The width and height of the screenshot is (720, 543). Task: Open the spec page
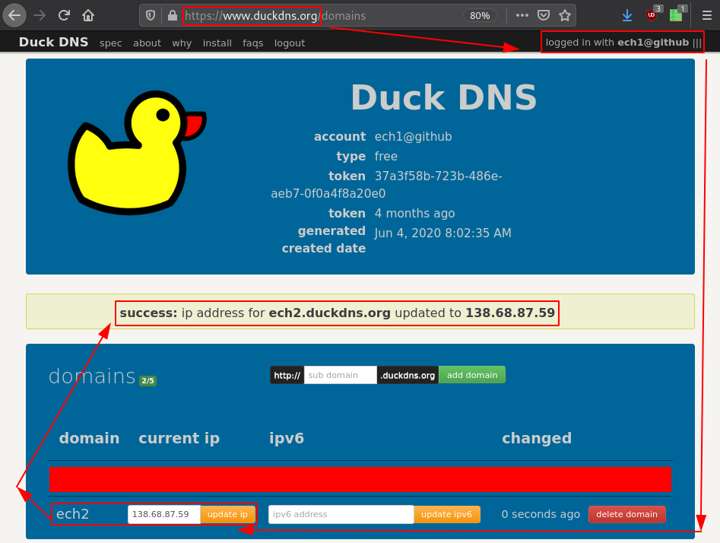111,43
